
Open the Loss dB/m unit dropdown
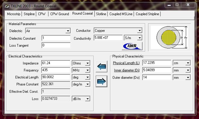coord(88,99)
